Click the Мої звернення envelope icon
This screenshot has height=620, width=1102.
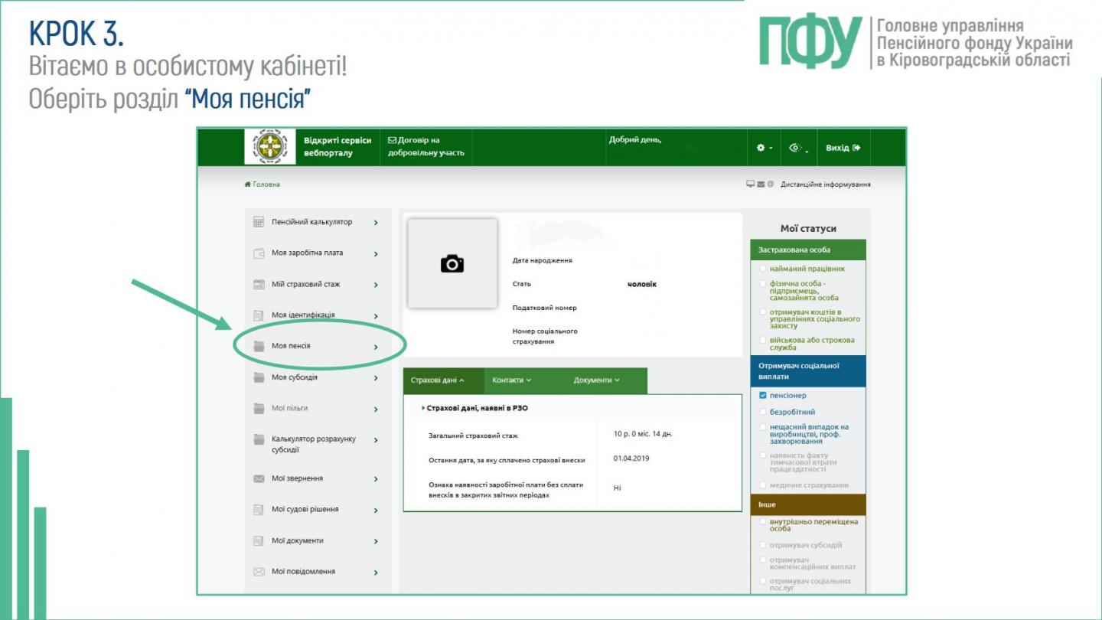tap(259, 479)
